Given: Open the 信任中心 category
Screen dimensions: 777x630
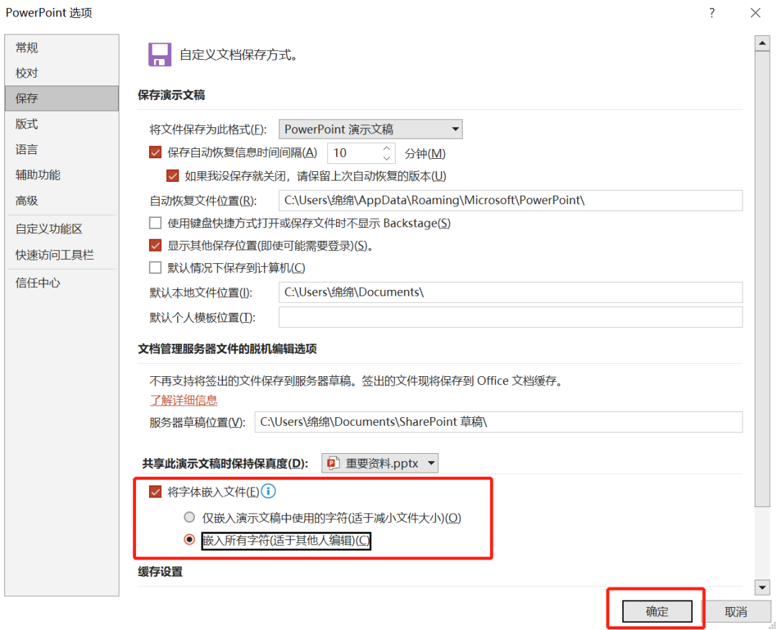Looking at the screenshot, I should click(x=62, y=283).
